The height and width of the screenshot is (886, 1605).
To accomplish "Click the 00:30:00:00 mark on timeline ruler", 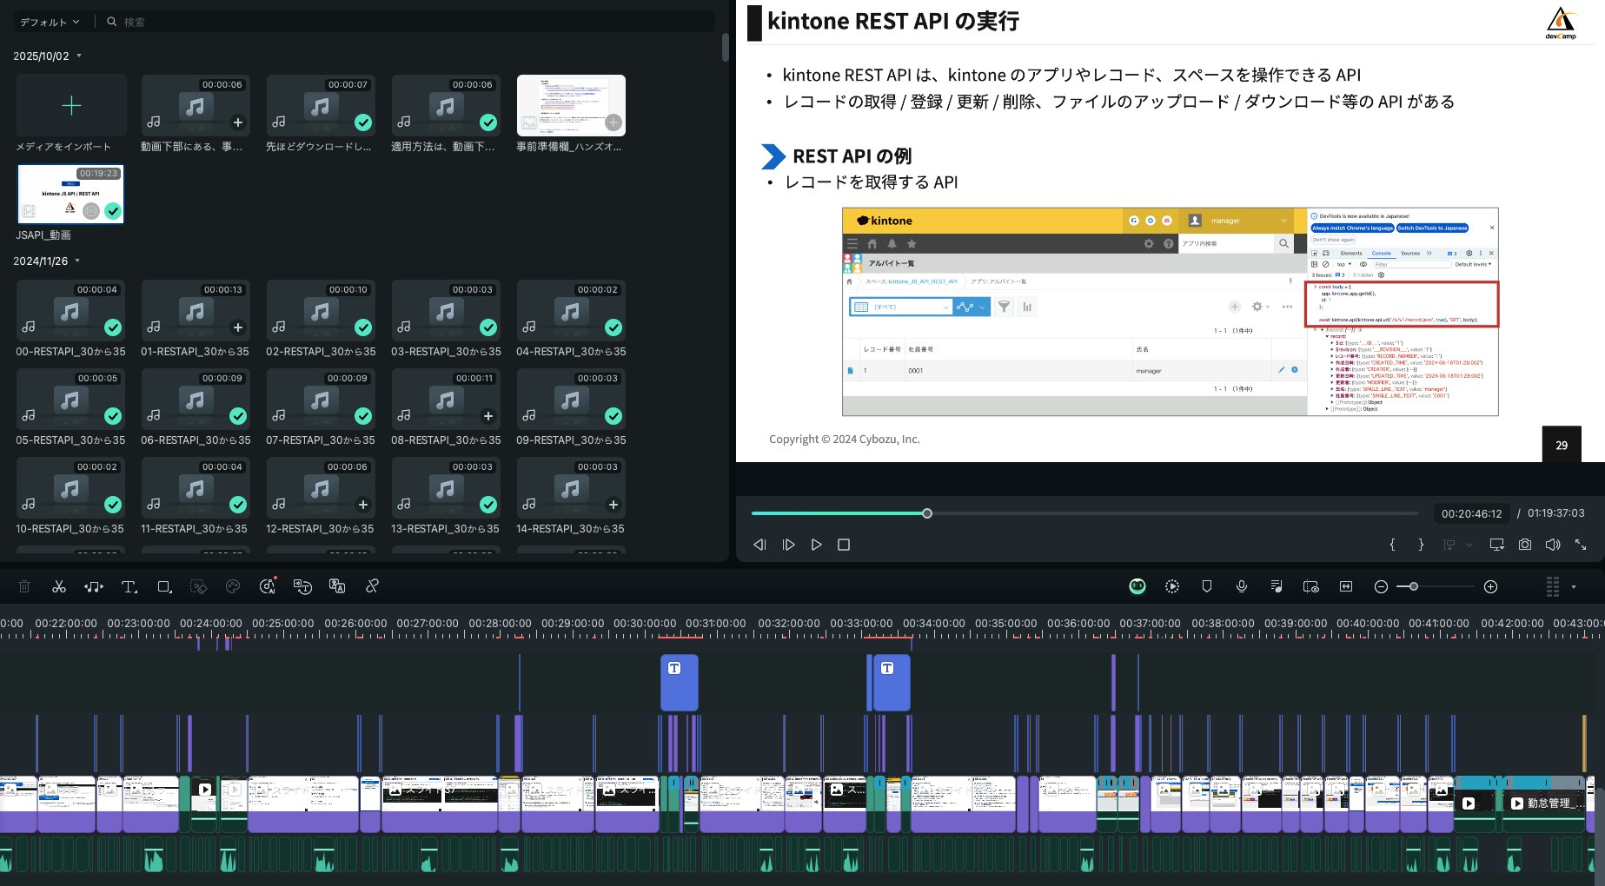I will click(645, 623).
